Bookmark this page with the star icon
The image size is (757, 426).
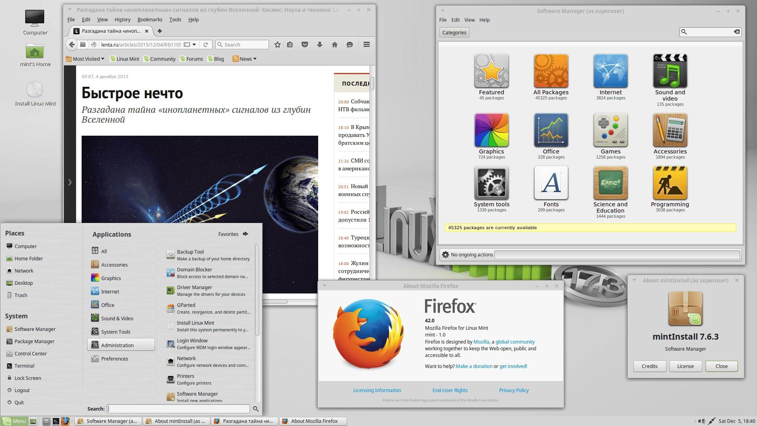278,45
